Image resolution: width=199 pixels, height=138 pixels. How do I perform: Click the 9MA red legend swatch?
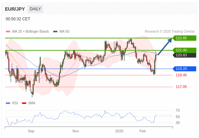pyautogui.click(x=24, y=103)
